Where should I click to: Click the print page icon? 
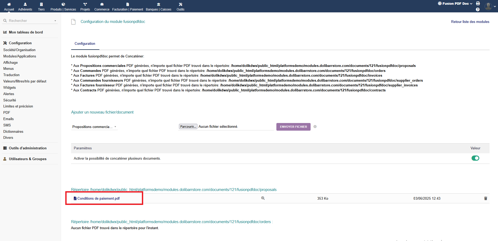tap(478, 4)
